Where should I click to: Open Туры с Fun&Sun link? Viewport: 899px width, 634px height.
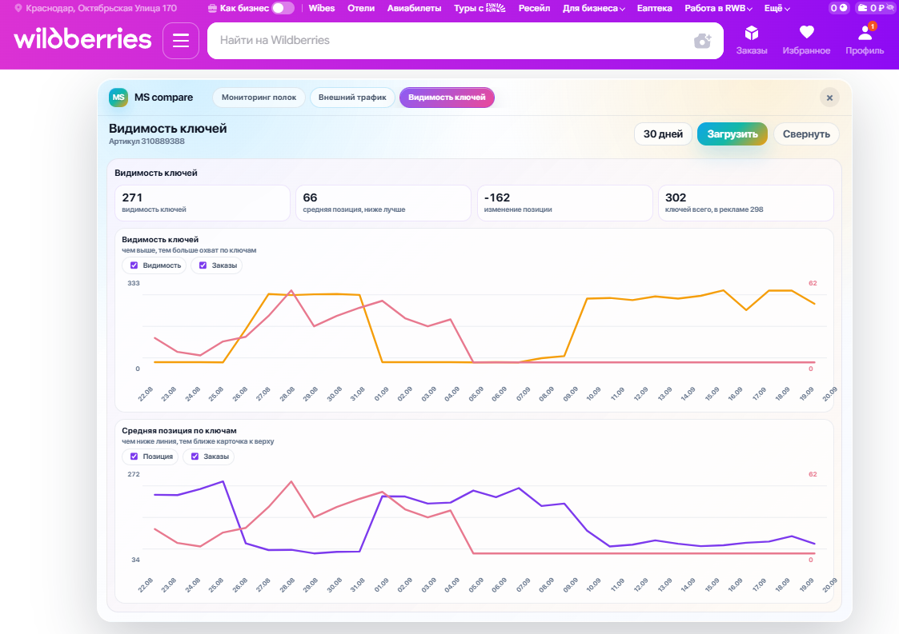[480, 8]
